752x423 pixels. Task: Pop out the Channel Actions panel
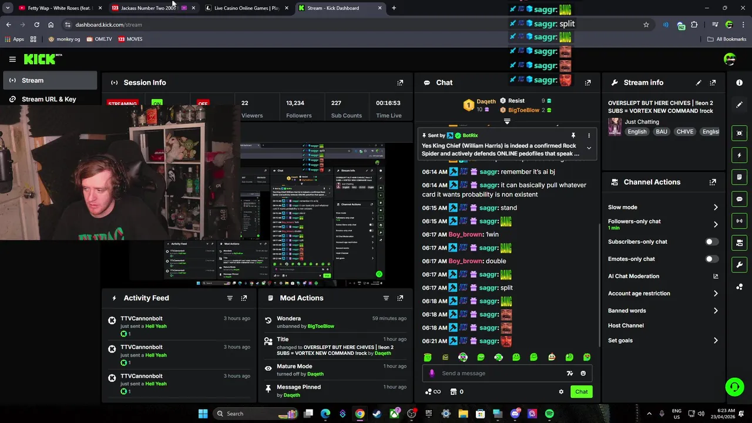[713, 182]
